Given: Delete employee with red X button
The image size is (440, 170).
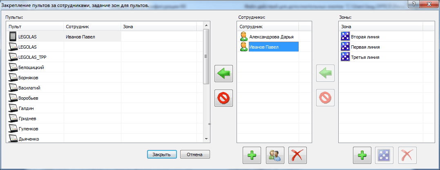Looking at the screenshot, I should 298,155.
